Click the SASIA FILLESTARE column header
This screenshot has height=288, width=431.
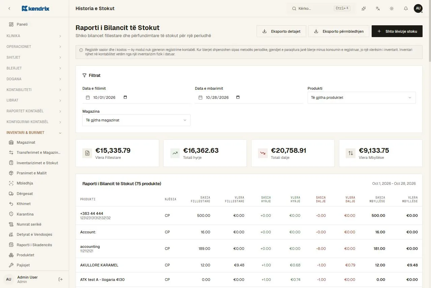(x=200, y=199)
